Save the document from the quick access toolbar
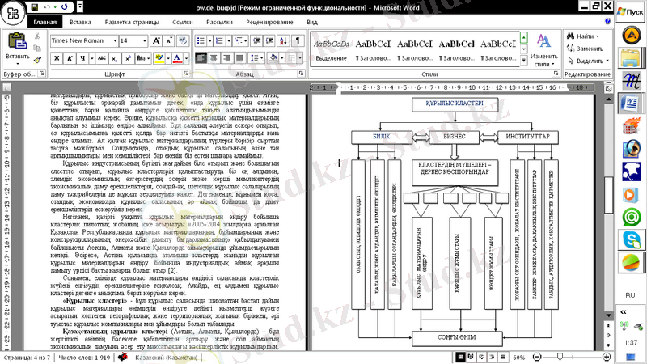Image resolution: width=647 pixels, height=364 pixels. pyautogui.click(x=35, y=6)
